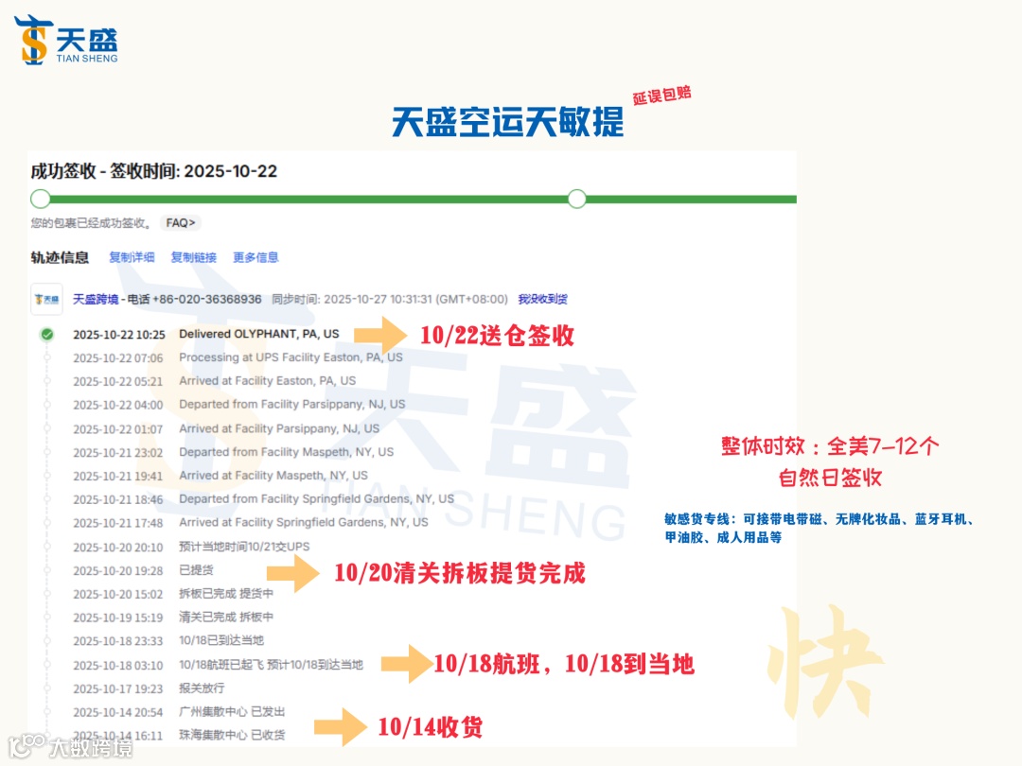
Task: Select the Arrived at Facility Easton entry
Action: click(267, 380)
